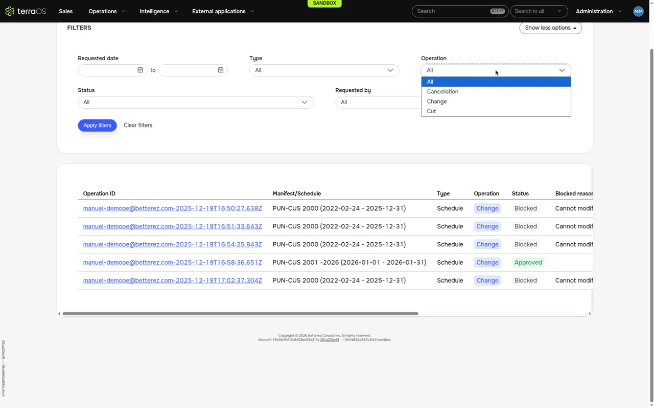This screenshot has height=408, width=654.
Task: Click PUN-CUS 2000 cell in 16:51:33 row
Action: coord(339,226)
